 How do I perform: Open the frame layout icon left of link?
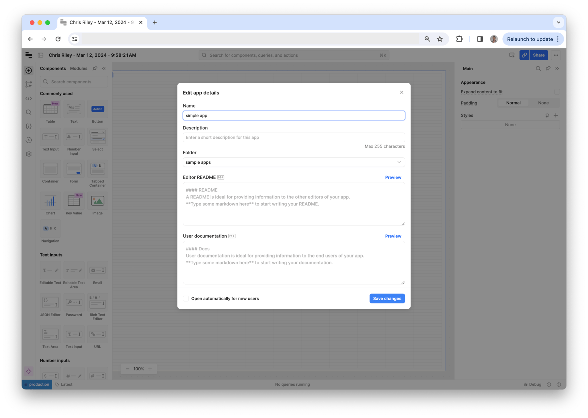pyautogui.click(x=512, y=55)
